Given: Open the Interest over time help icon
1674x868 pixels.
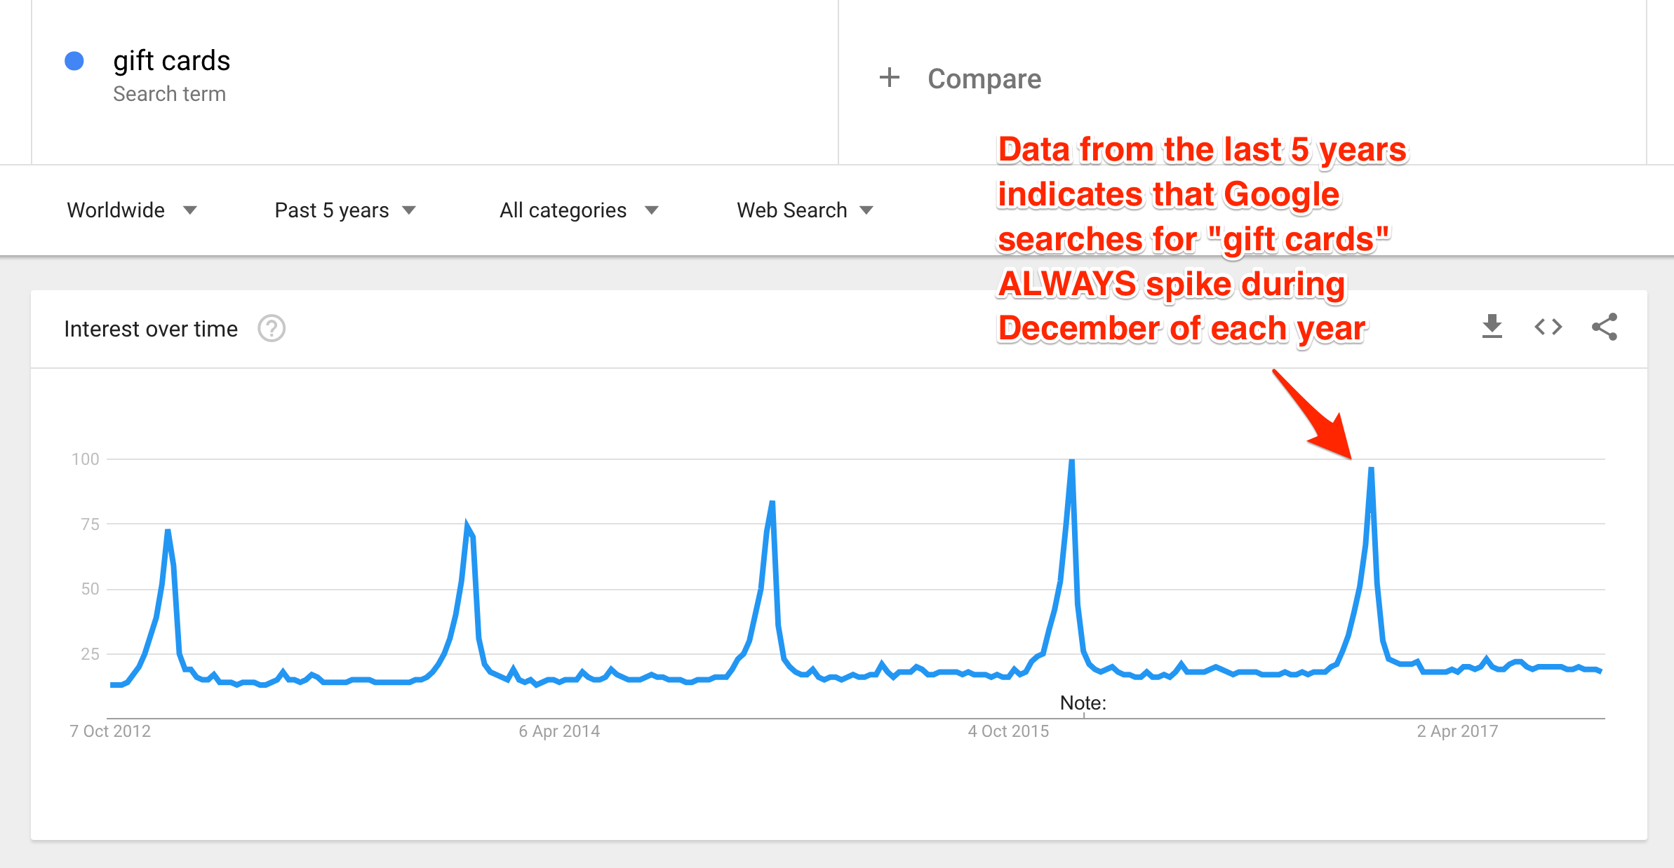Looking at the screenshot, I should 272,328.
